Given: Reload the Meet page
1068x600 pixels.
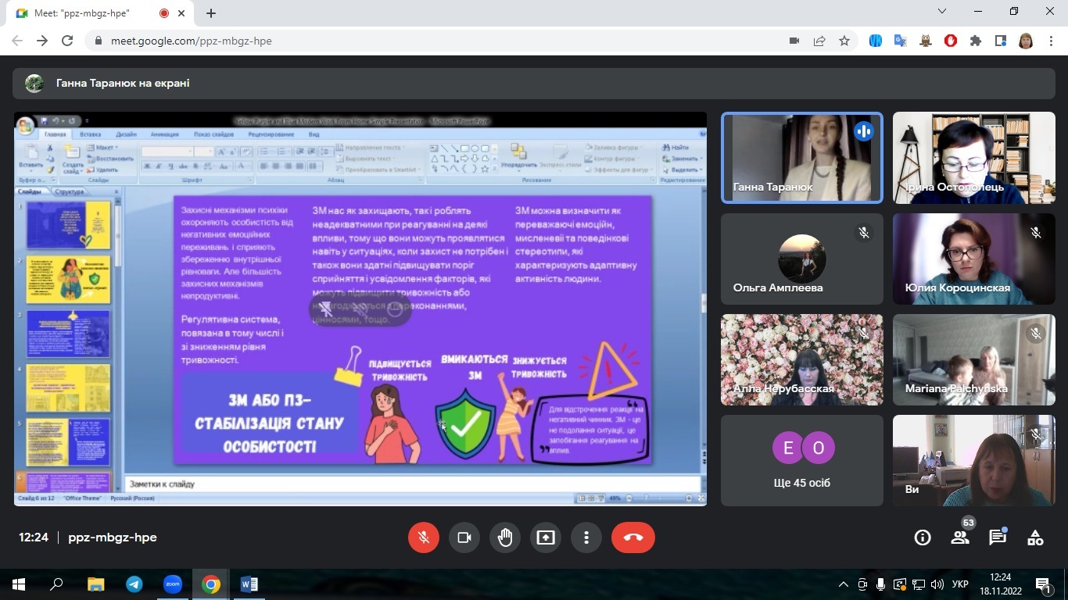Looking at the screenshot, I should 67,41.
